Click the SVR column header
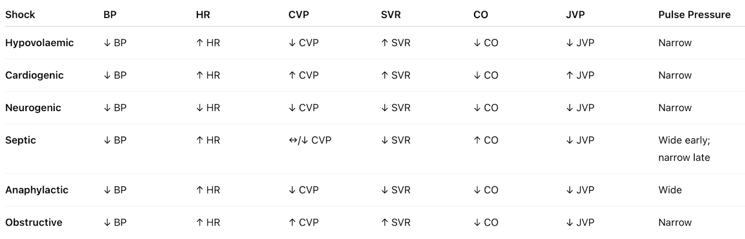This screenshot has width=745, height=239. pyautogui.click(x=391, y=14)
